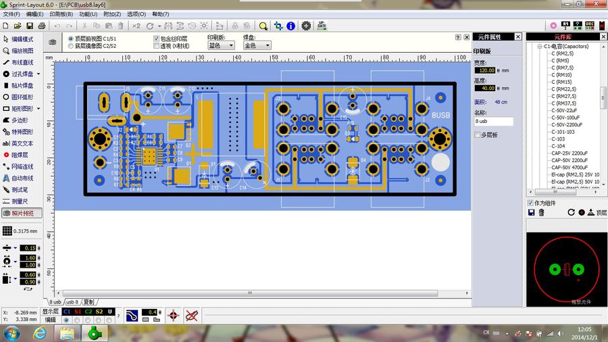Collapse the C1-电容(Capacitors) tree node
Image resolution: width=608 pixels, height=342 pixels.
point(540,47)
